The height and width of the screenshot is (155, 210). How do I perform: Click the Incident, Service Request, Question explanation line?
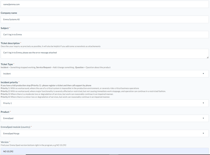coord(56,67)
